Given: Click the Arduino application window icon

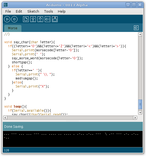Looking at the screenshot, I should (6, 5).
